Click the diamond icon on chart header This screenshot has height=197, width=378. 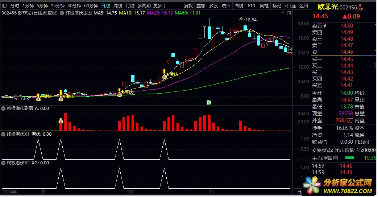coord(283,13)
